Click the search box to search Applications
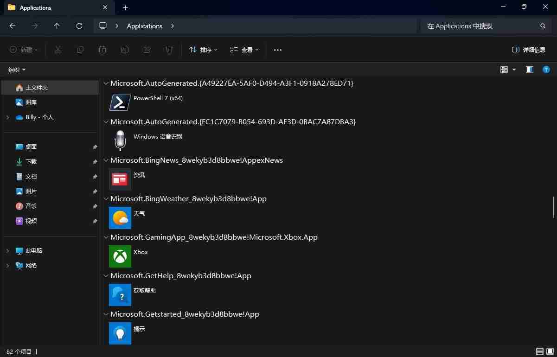Viewport: 557px width, 357px height. [482, 26]
